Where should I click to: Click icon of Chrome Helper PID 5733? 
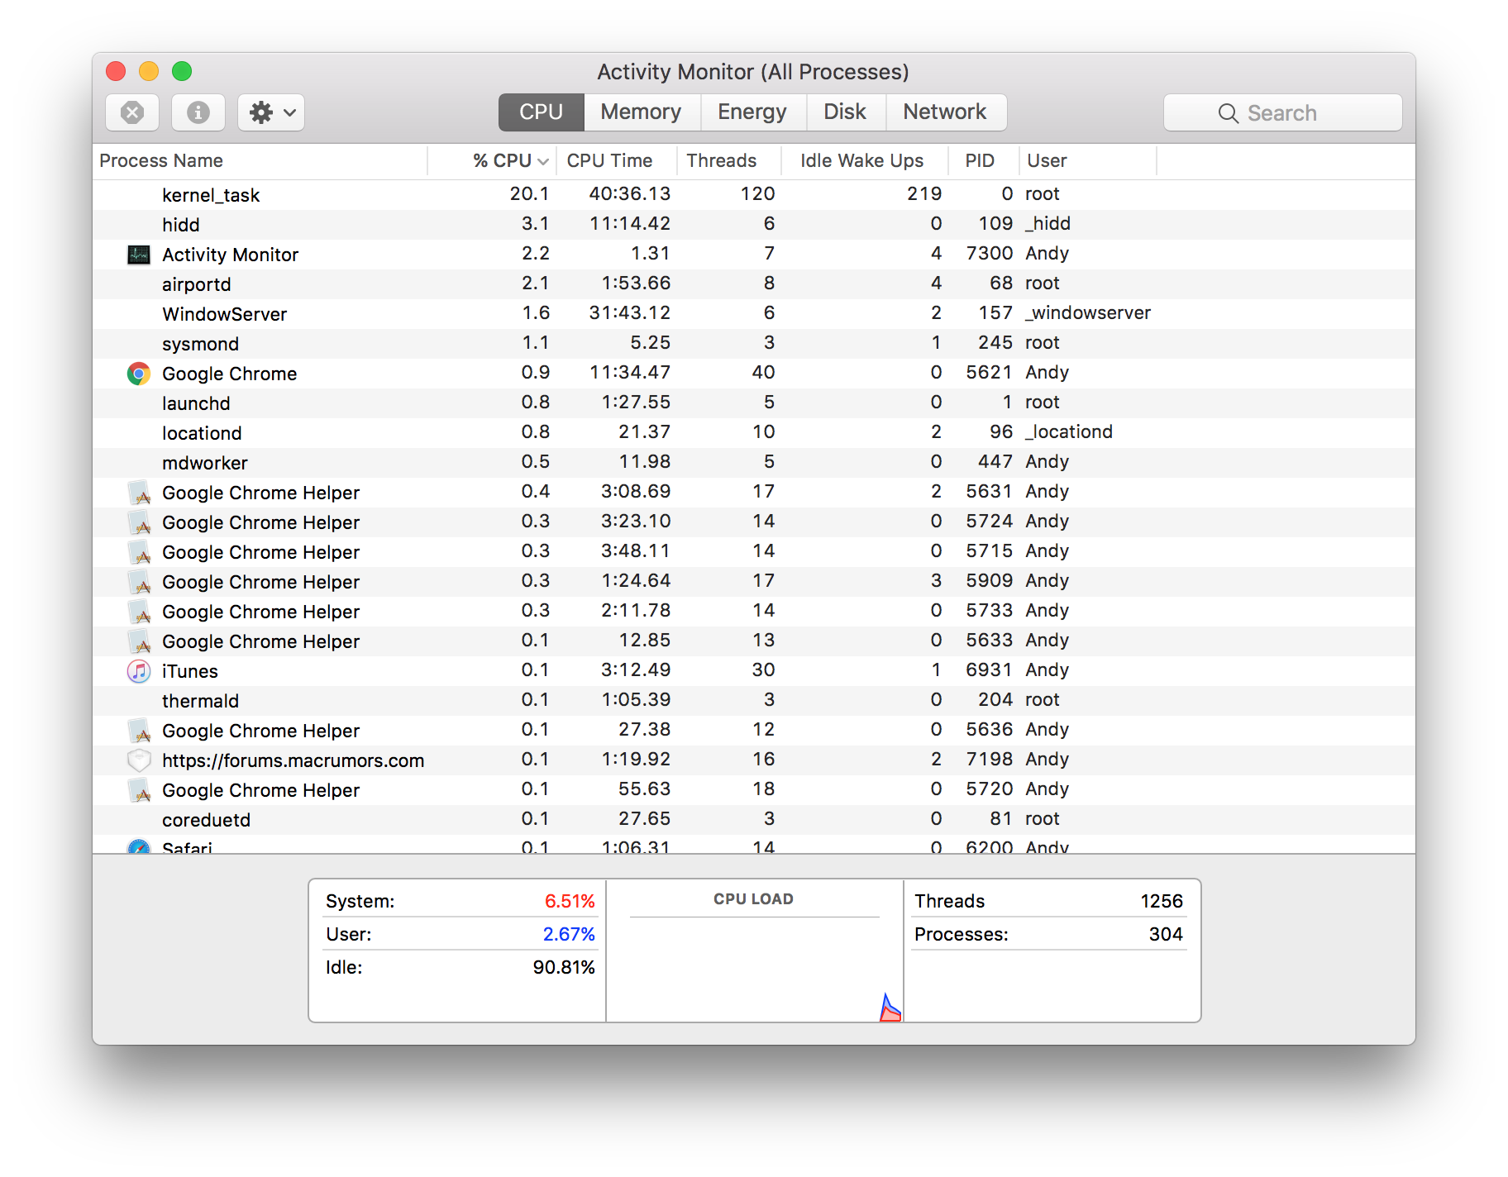(x=139, y=612)
